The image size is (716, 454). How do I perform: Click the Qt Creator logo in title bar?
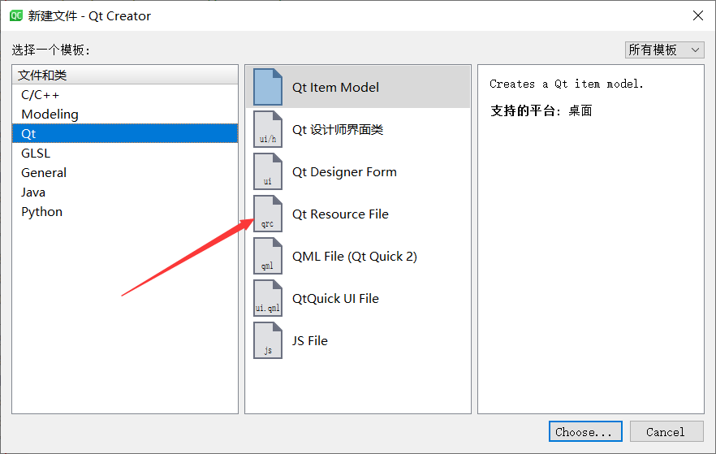click(x=16, y=15)
